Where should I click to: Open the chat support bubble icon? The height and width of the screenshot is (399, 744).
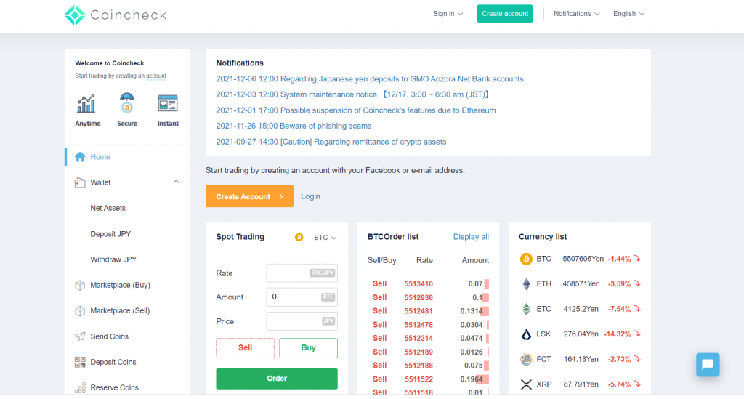[x=708, y=364]
